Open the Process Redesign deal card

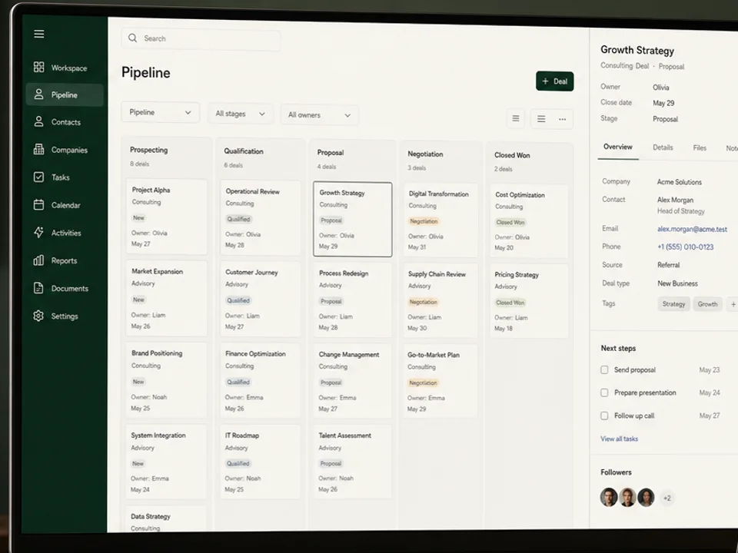(x=353, y=300)
